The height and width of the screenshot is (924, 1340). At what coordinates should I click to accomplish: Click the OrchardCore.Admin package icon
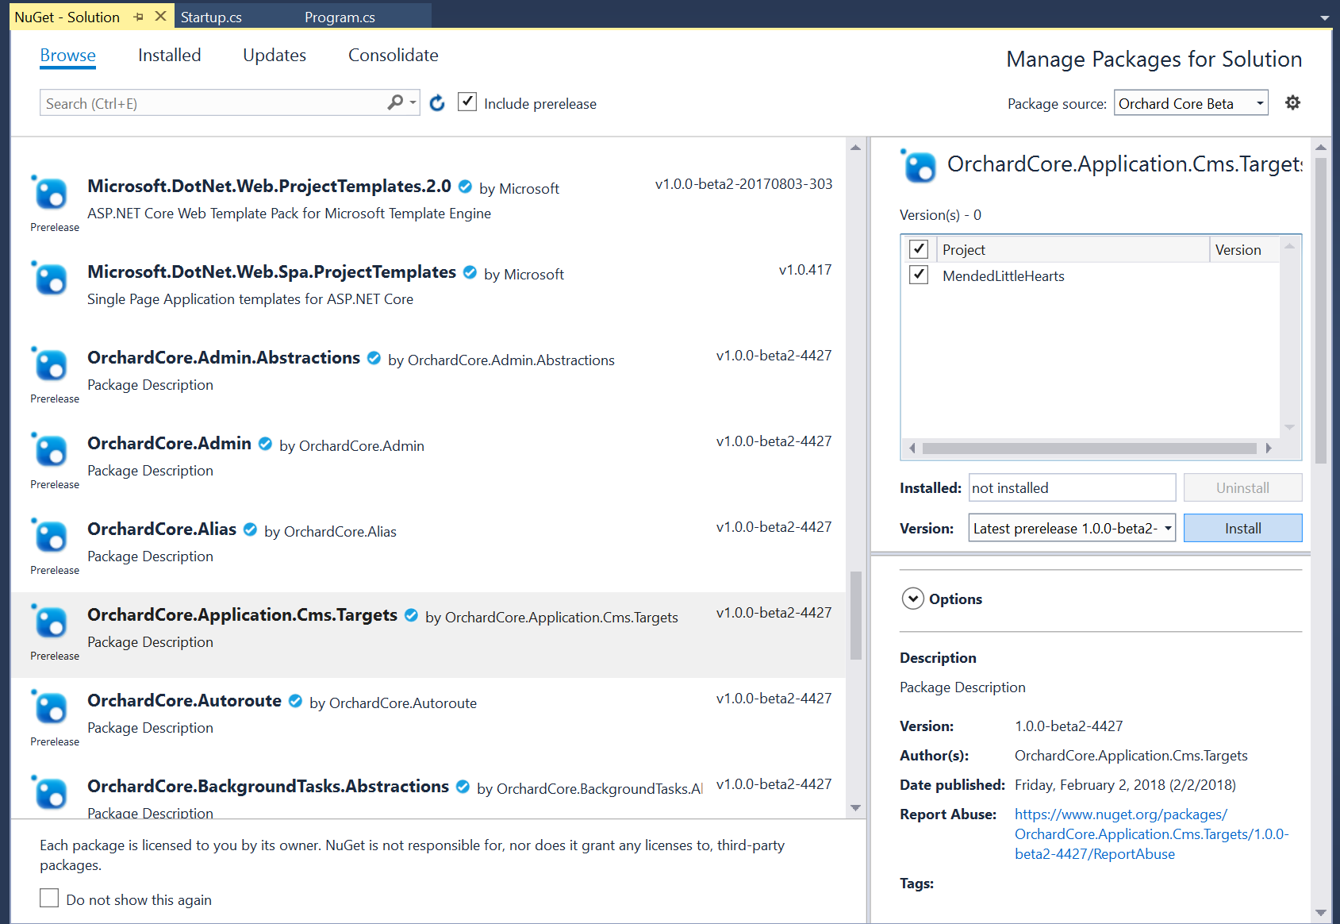pyautogui.click(x=51, y=450)
